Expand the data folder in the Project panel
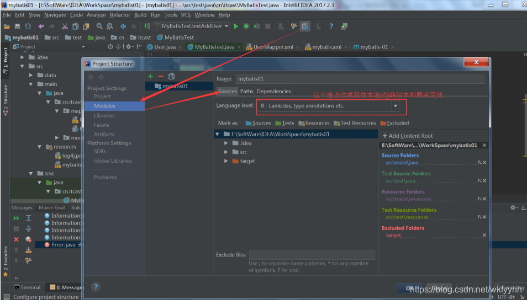 [x=31, y=76]
